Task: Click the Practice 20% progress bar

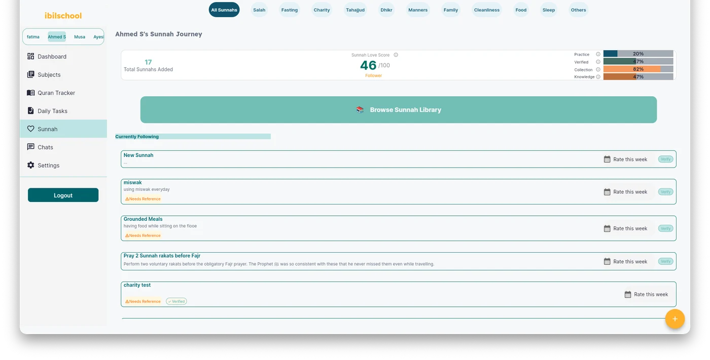Action: tap(638, 54)
